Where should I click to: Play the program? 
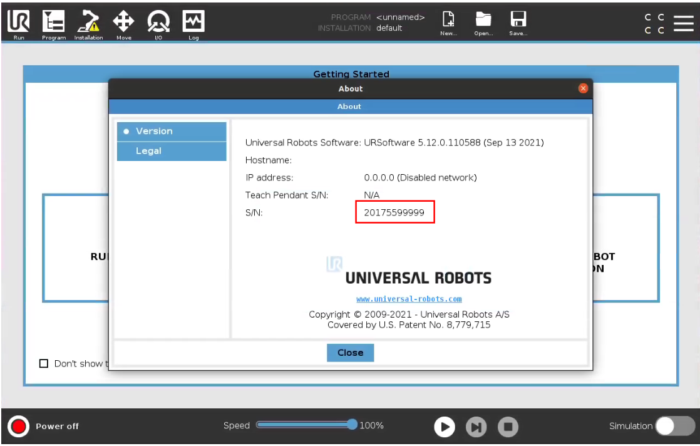[445, 427]
